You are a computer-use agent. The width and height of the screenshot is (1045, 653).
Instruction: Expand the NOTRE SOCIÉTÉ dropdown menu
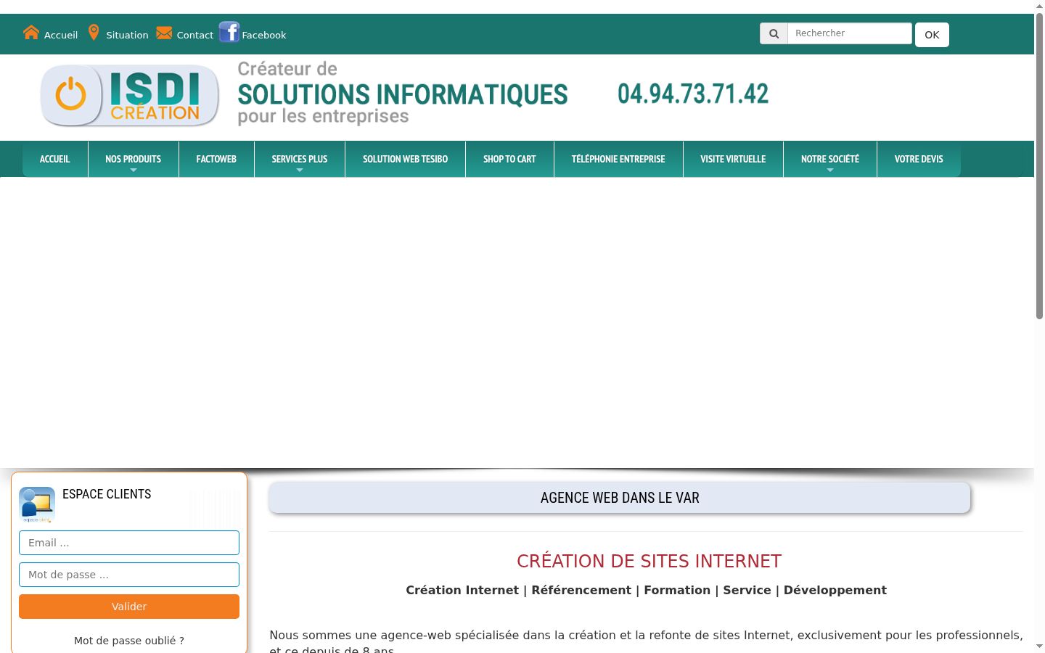point(830,159)
